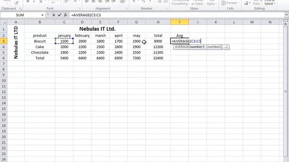Screen dimensions: 289x162
Task: Click Biscuit total value 8900
Action: [158, 41]
